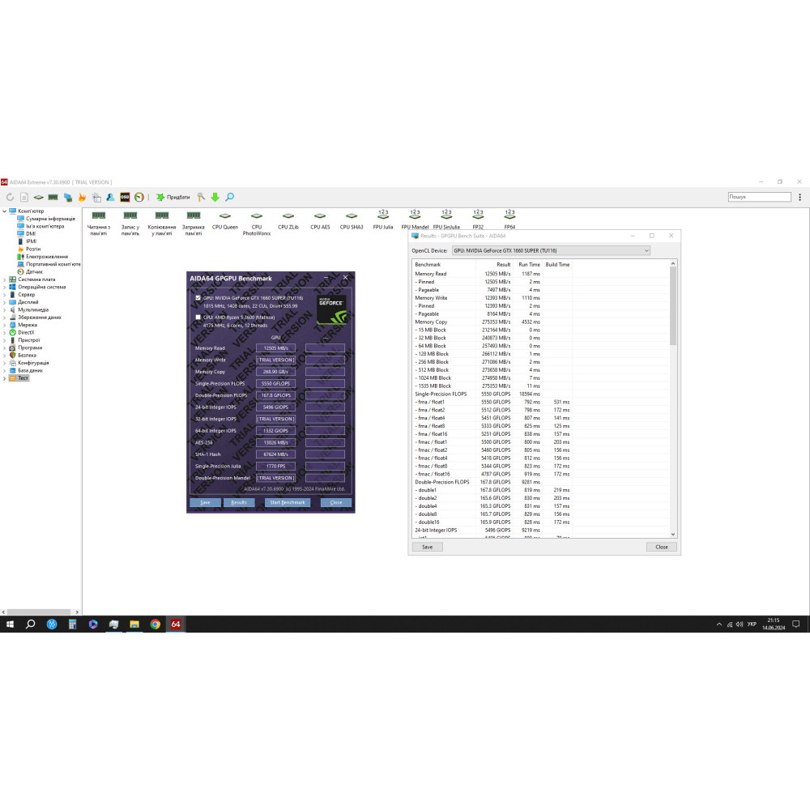Screen dimensions: 810x810
Task: Click the Refresh icon in AIDA64 toolbar
Action: pyautogui.click(x=10, y=197)
